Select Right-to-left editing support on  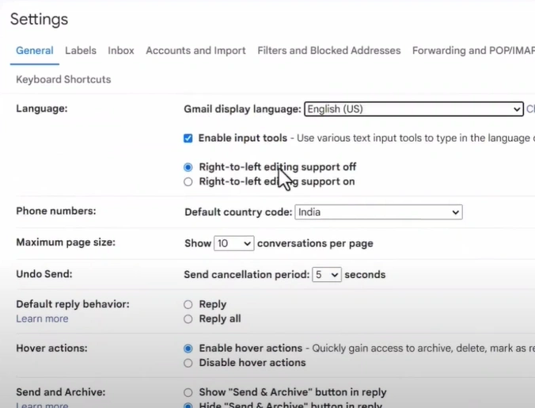click(188, 181)
